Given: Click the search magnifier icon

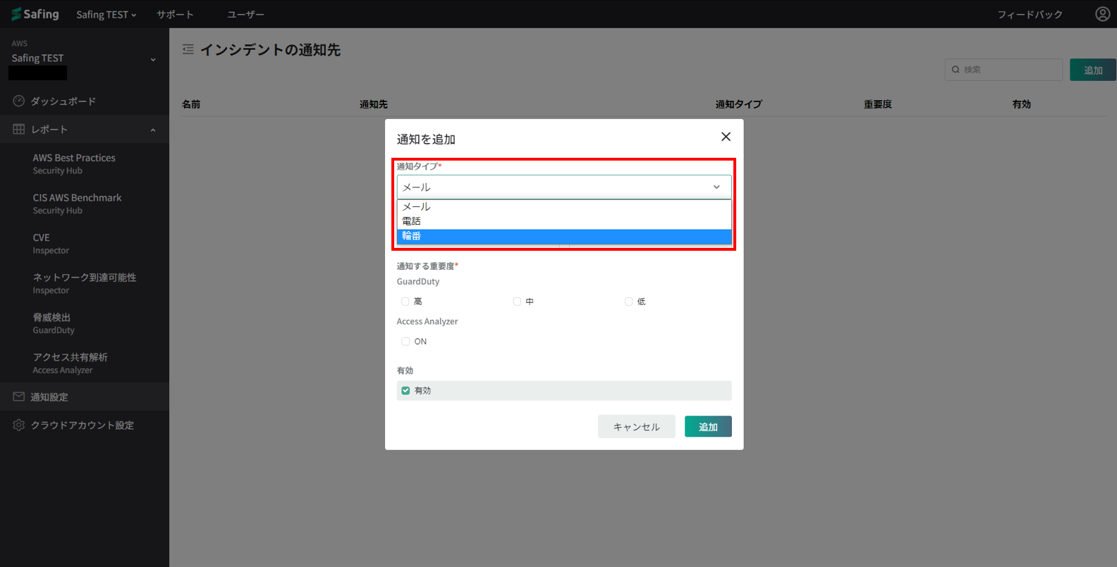Looking at the screenshot, I should 956,70.
